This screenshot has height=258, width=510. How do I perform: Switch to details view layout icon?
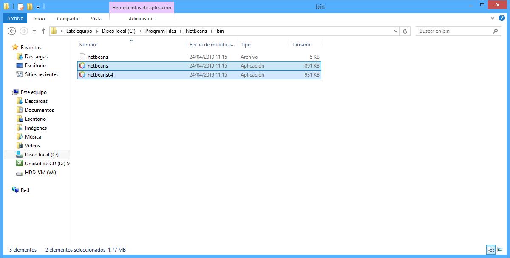tap(491, 250)
